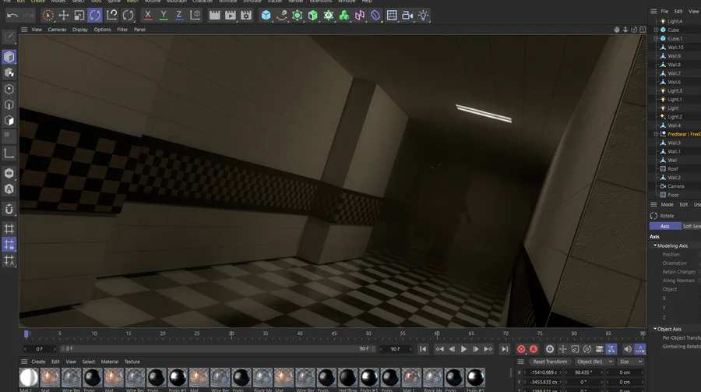701x392 pixels.
Task: Add a camera object icon
Action: point(407,16)
